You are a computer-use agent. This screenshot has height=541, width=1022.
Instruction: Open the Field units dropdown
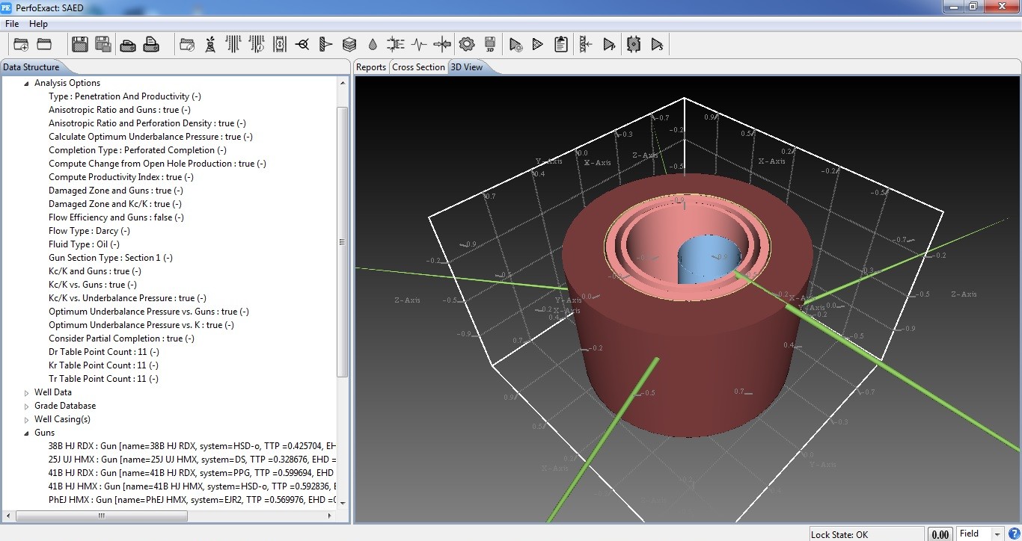click(997, 534)
